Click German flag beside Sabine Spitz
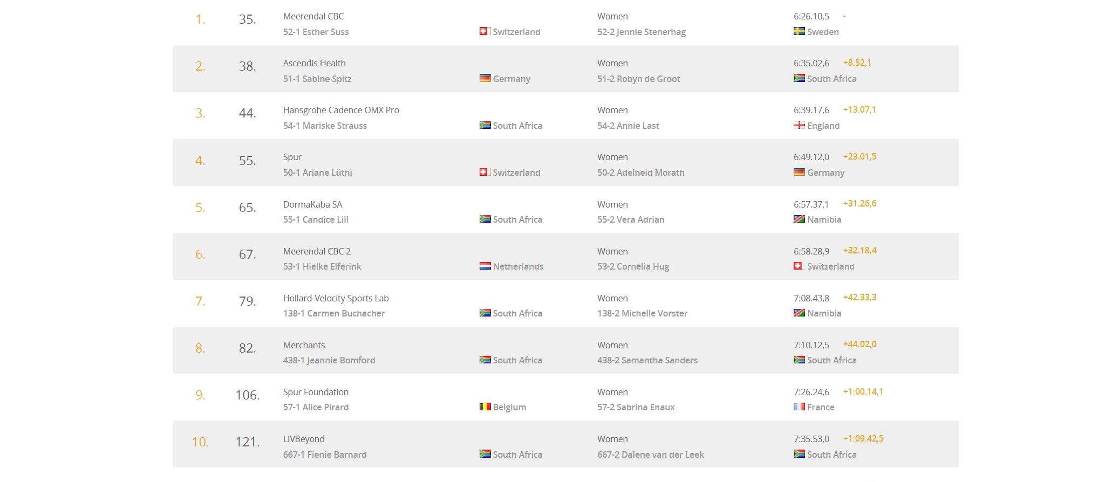Viewport: 1105px width, 482px height. (x=485, y=78)
